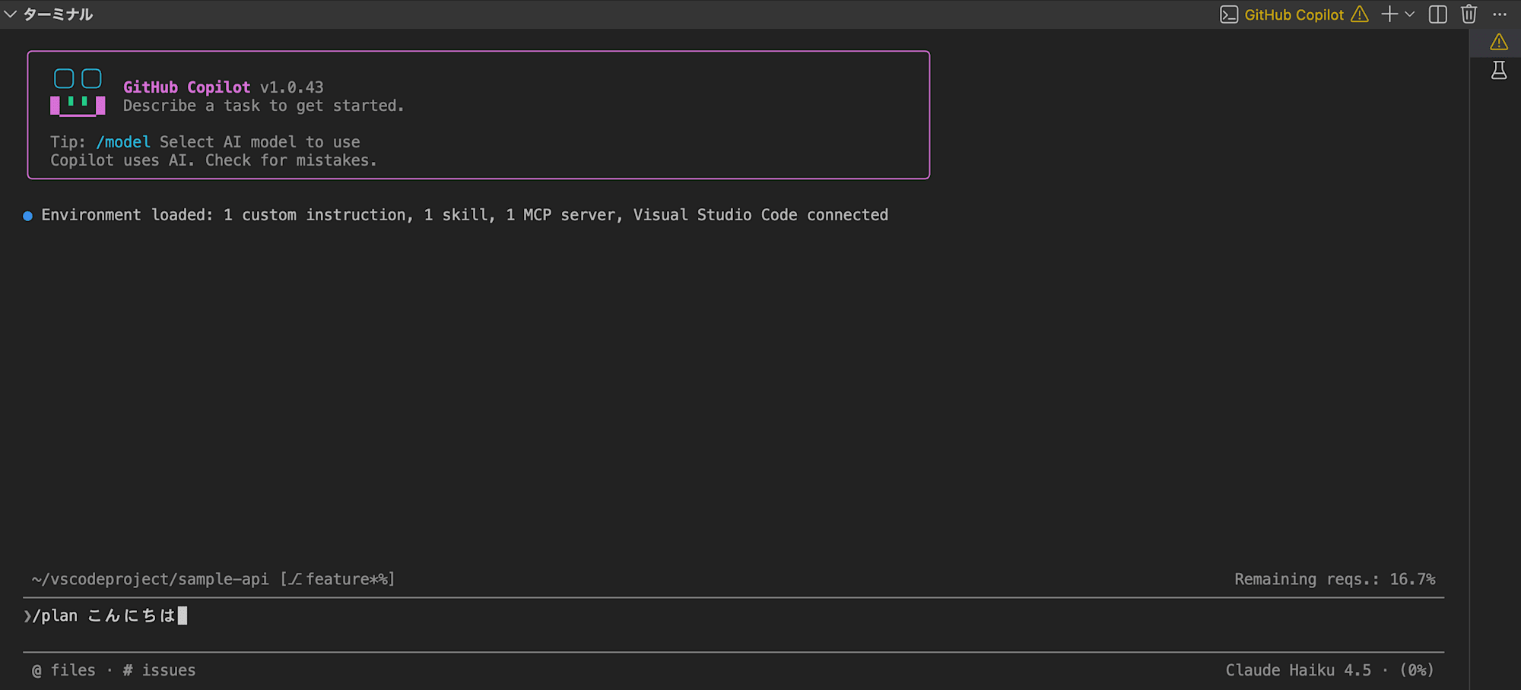Select the beaker terminal in right sidebar

(1499, 71)
